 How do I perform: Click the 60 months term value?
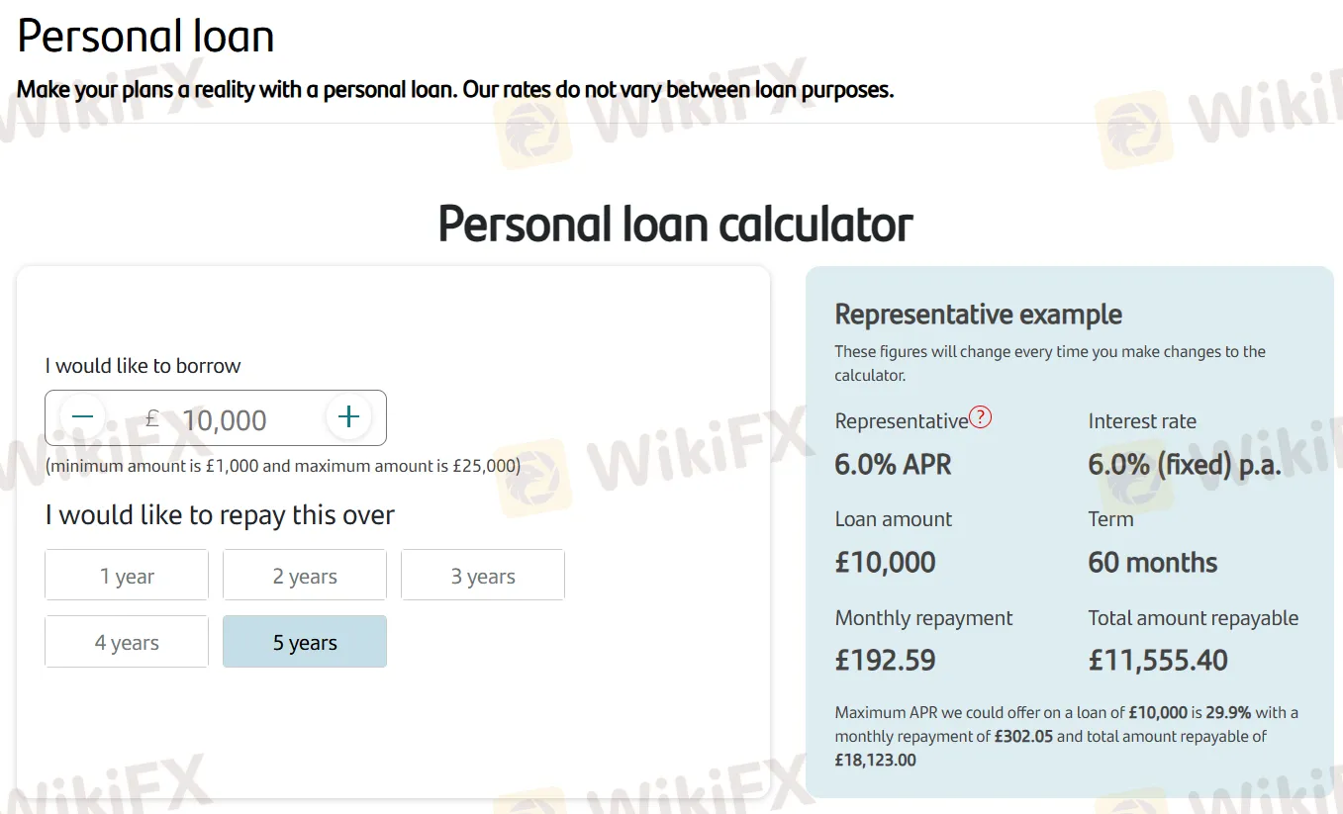click(1152, 563)
